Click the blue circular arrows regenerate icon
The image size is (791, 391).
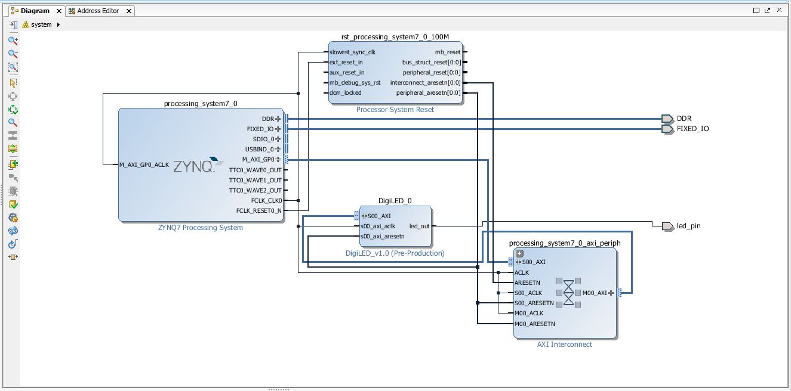point(13,231)
